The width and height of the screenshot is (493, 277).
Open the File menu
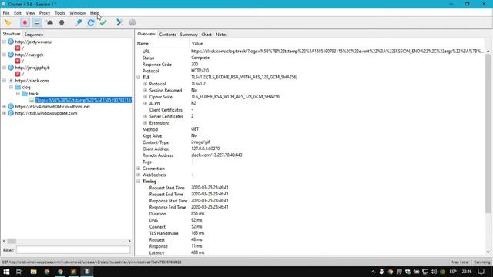point(6,13)
